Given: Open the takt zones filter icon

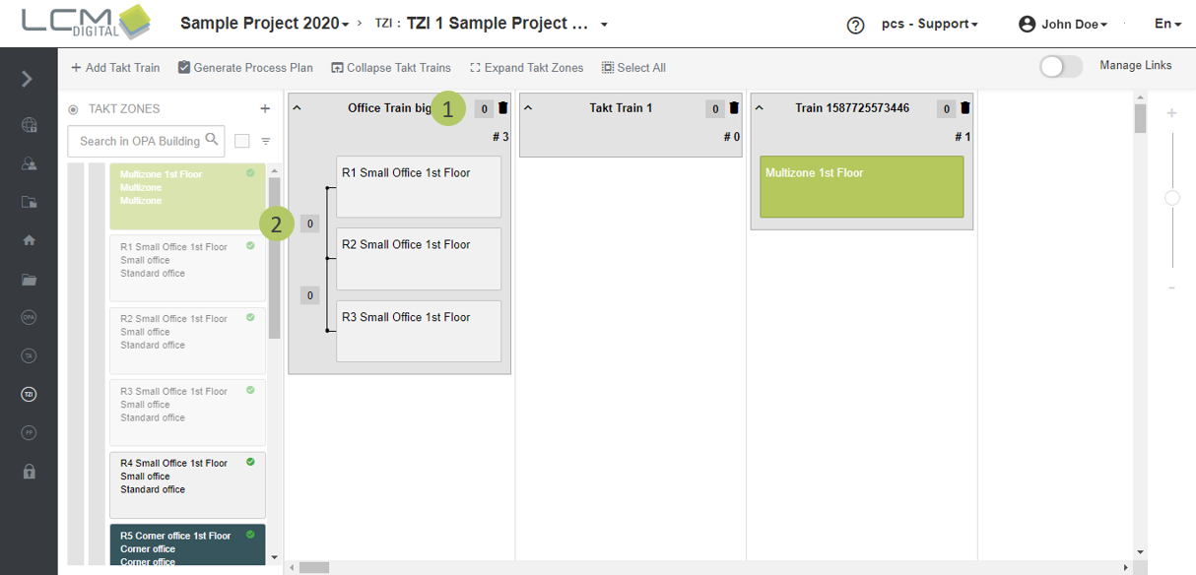Looking at the screenshot, I should click(266, 142).
